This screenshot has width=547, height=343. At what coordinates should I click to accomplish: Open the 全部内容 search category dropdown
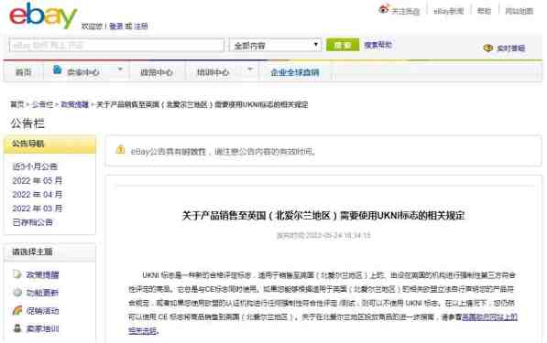click(275, 45)
